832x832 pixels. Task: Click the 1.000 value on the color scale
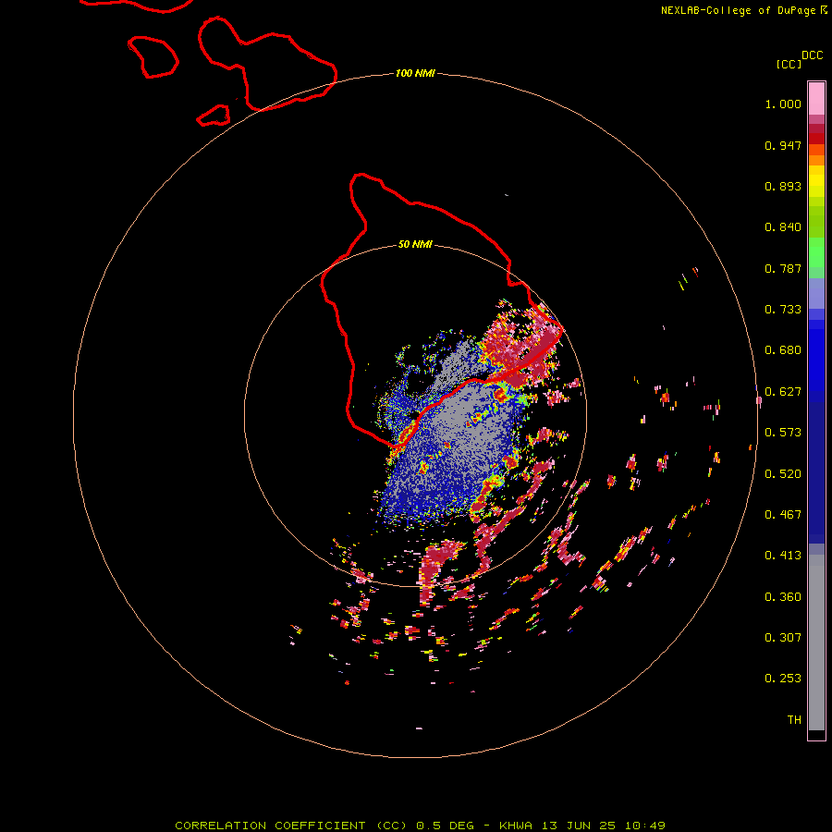(783, 104)
